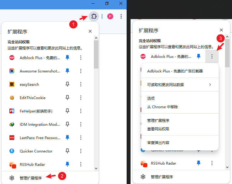Image resolution: width=232 pixels, height=184 pixels.
Task: Unpin RSSHub Radar in right panel
Action: [x=198, y=163]
